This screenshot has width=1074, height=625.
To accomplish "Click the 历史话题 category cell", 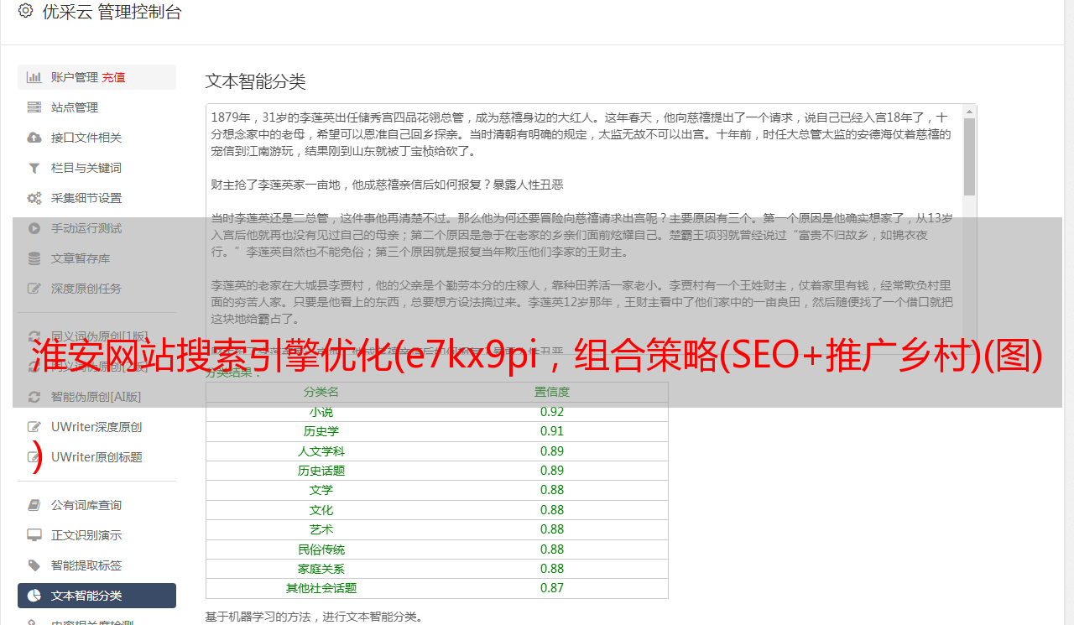I will 321,471.
